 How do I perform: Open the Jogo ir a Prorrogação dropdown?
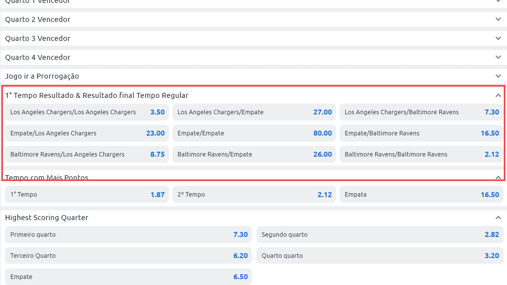point(498,76)
